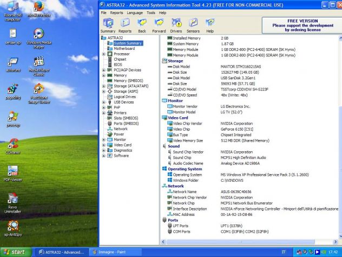Expand the USB Devices node
Image resolution: width=342 pixels, height=257 pixels.
(104, 102)
